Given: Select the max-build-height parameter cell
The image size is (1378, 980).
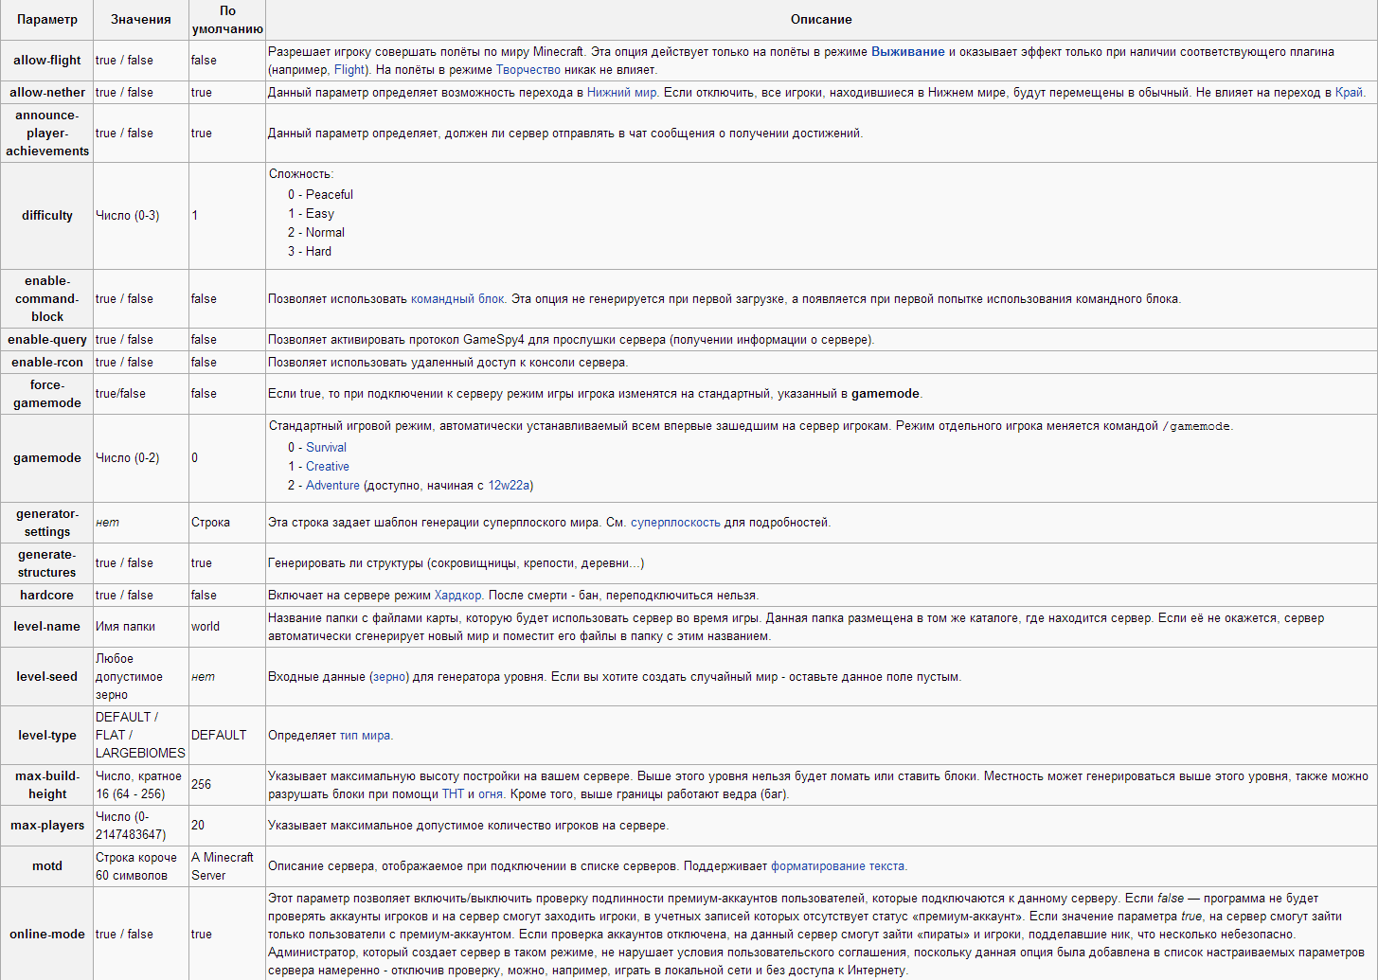Looking at the screenshot, I should 47,785.
